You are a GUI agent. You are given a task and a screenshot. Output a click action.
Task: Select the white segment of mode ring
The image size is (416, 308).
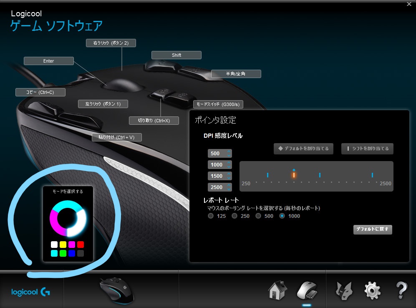79,223
